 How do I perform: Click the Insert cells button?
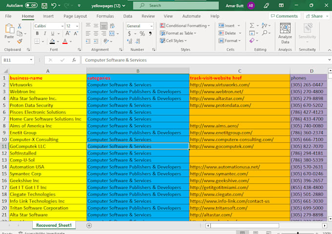[x=229, y=25]
